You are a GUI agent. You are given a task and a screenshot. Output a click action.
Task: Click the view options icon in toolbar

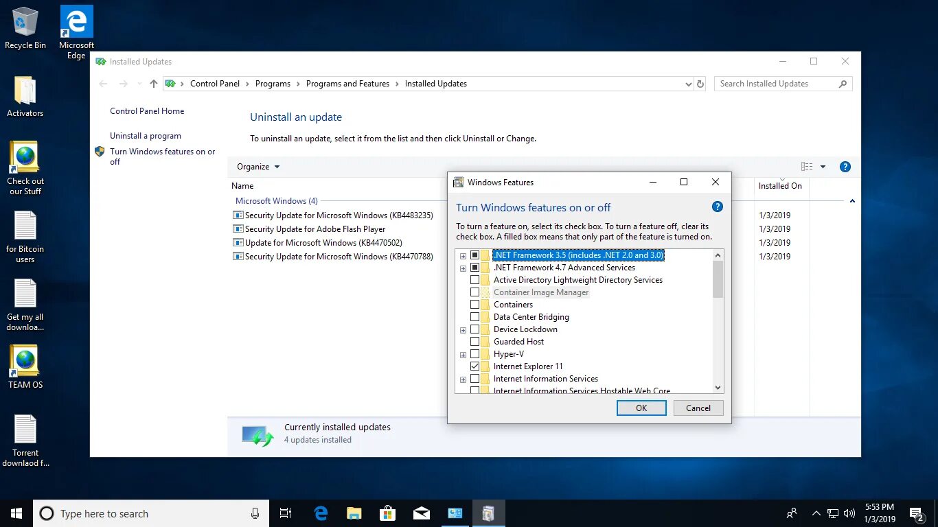point(807,167)
